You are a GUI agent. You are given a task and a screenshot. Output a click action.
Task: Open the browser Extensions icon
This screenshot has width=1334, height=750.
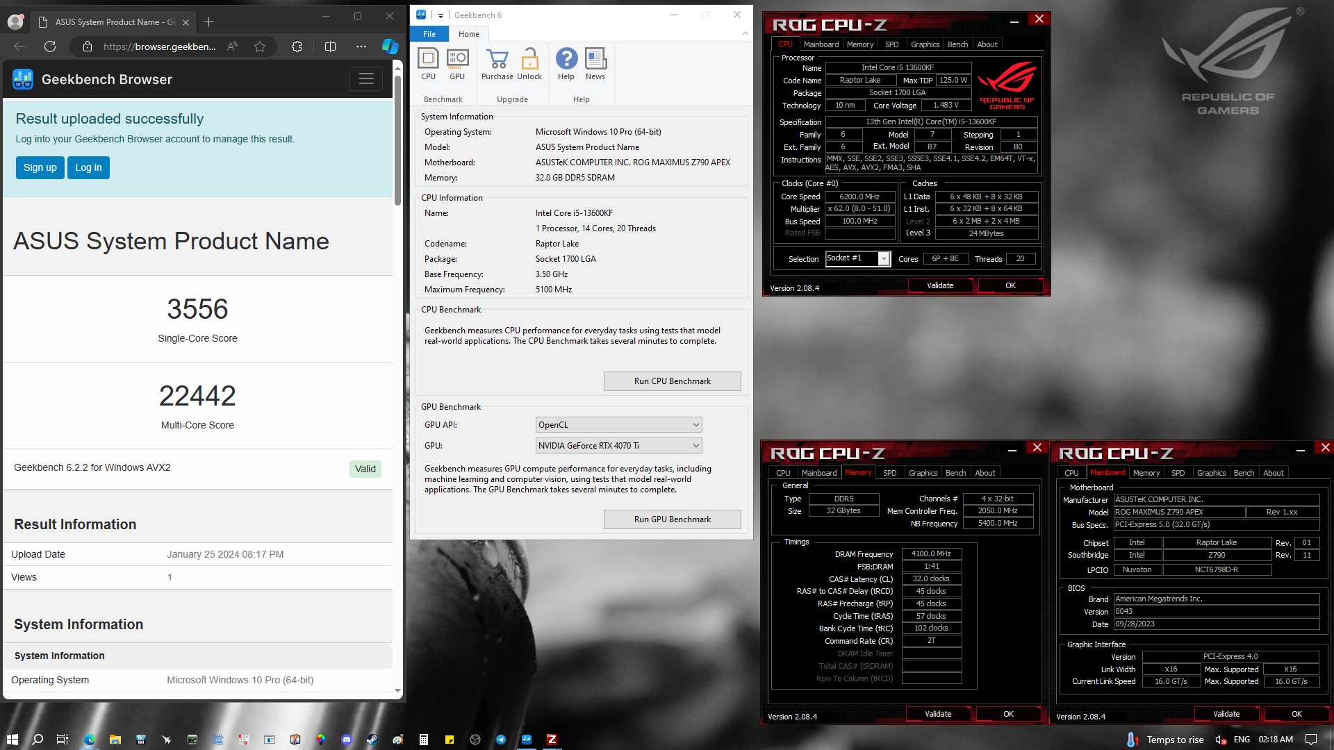point(297,47)
